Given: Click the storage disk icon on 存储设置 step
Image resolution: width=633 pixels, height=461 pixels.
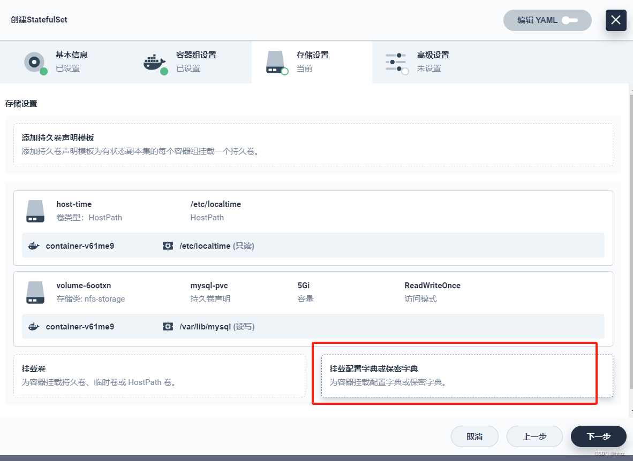Looking at the screenshot, I should pos(276,62).
